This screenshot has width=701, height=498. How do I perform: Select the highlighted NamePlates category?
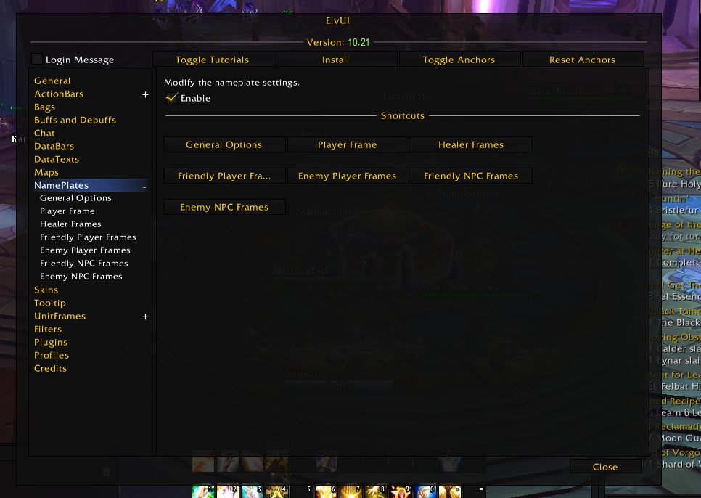click(91, 185)
